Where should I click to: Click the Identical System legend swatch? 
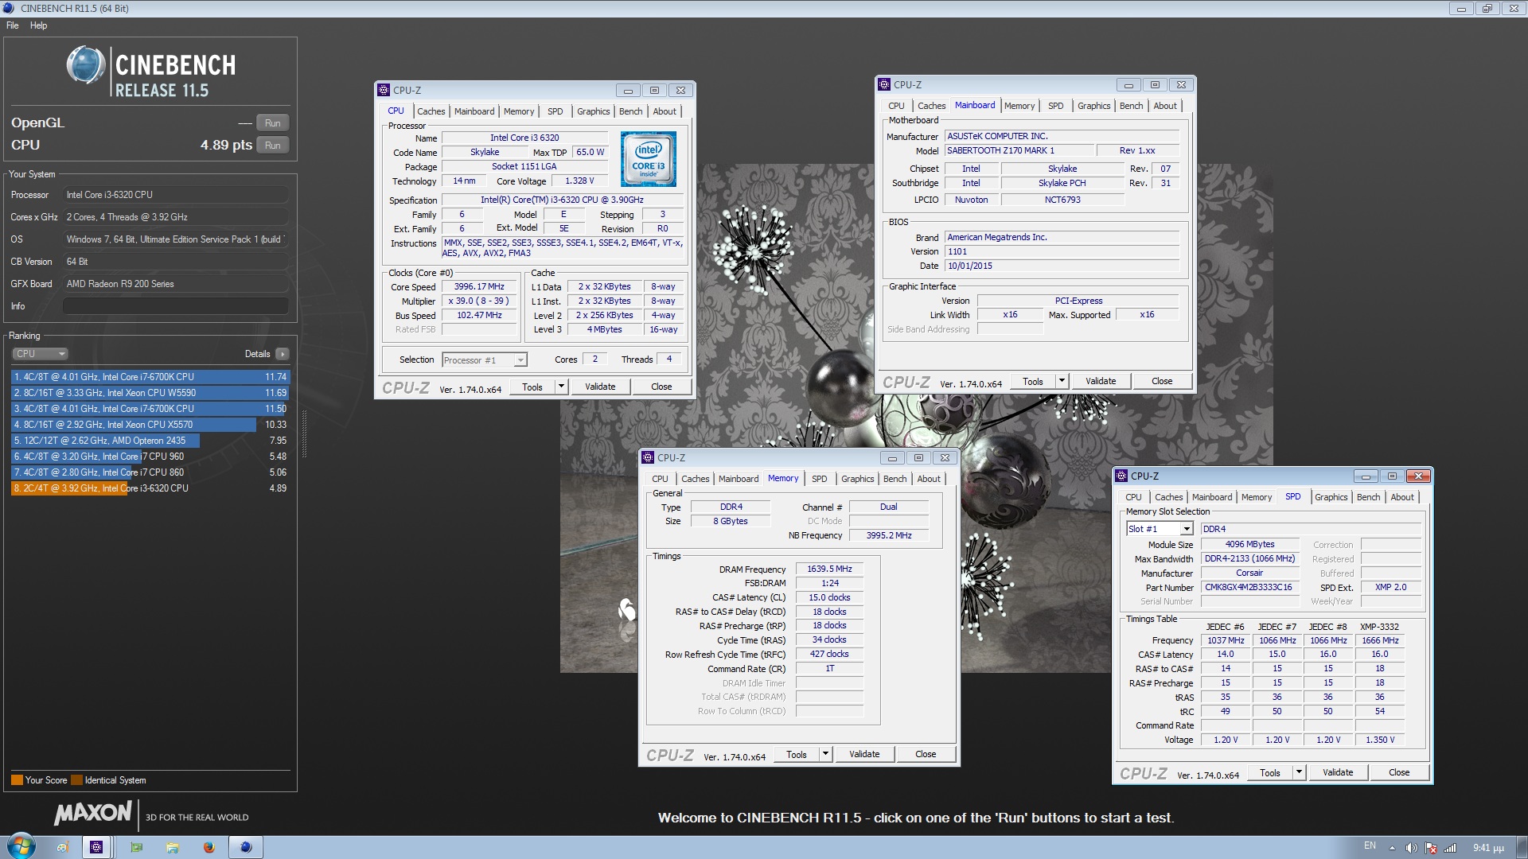point(76,780)
